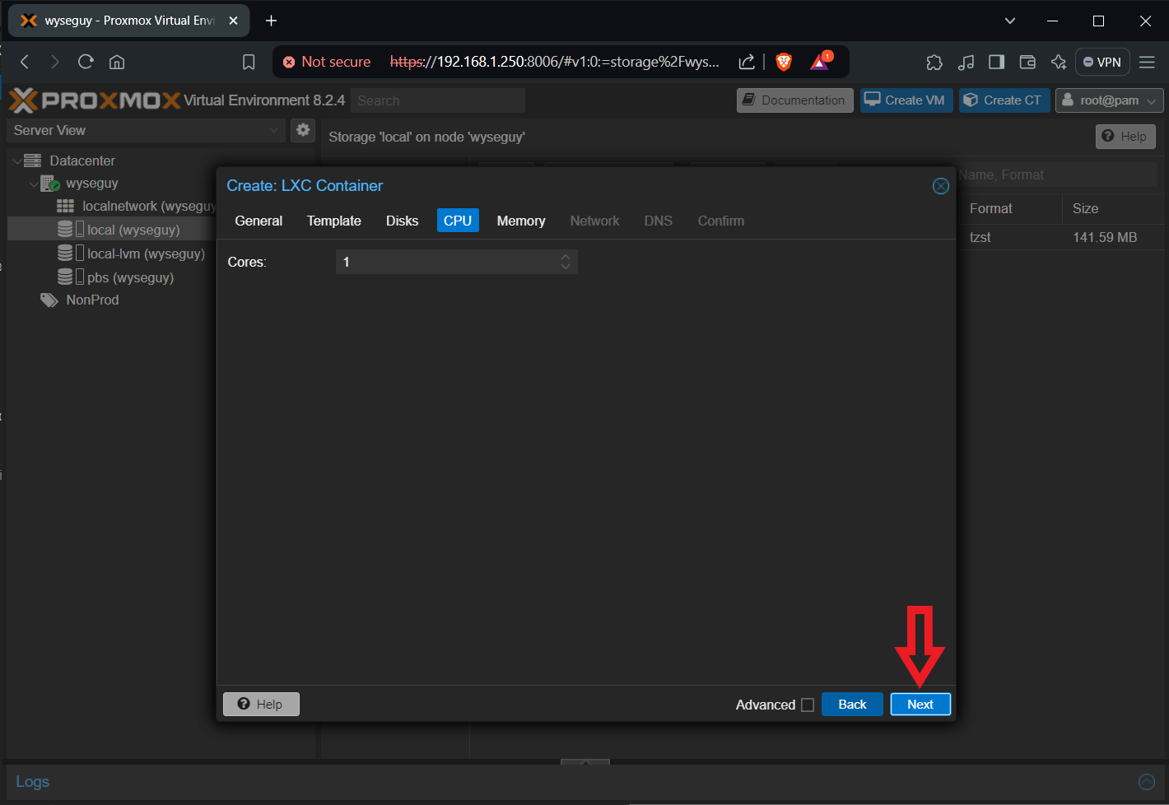1169x805 pixels.
Task: Click the Logs panel label
Action: [x=33, y=782]
